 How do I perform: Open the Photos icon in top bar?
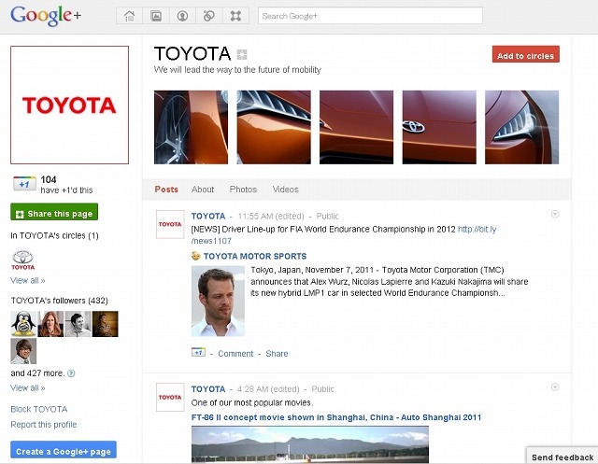[x=156, y=16]
